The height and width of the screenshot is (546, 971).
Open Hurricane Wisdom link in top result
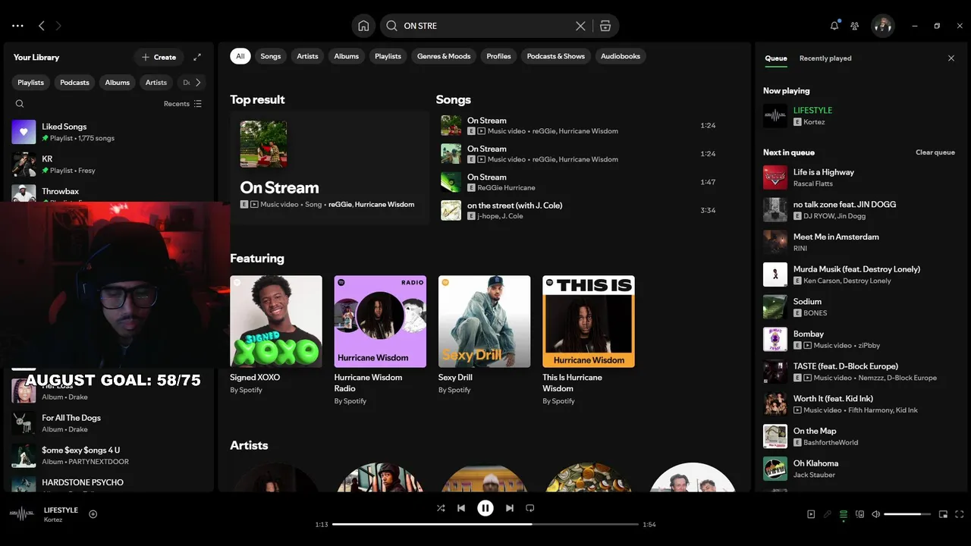(x=385, y=205)
